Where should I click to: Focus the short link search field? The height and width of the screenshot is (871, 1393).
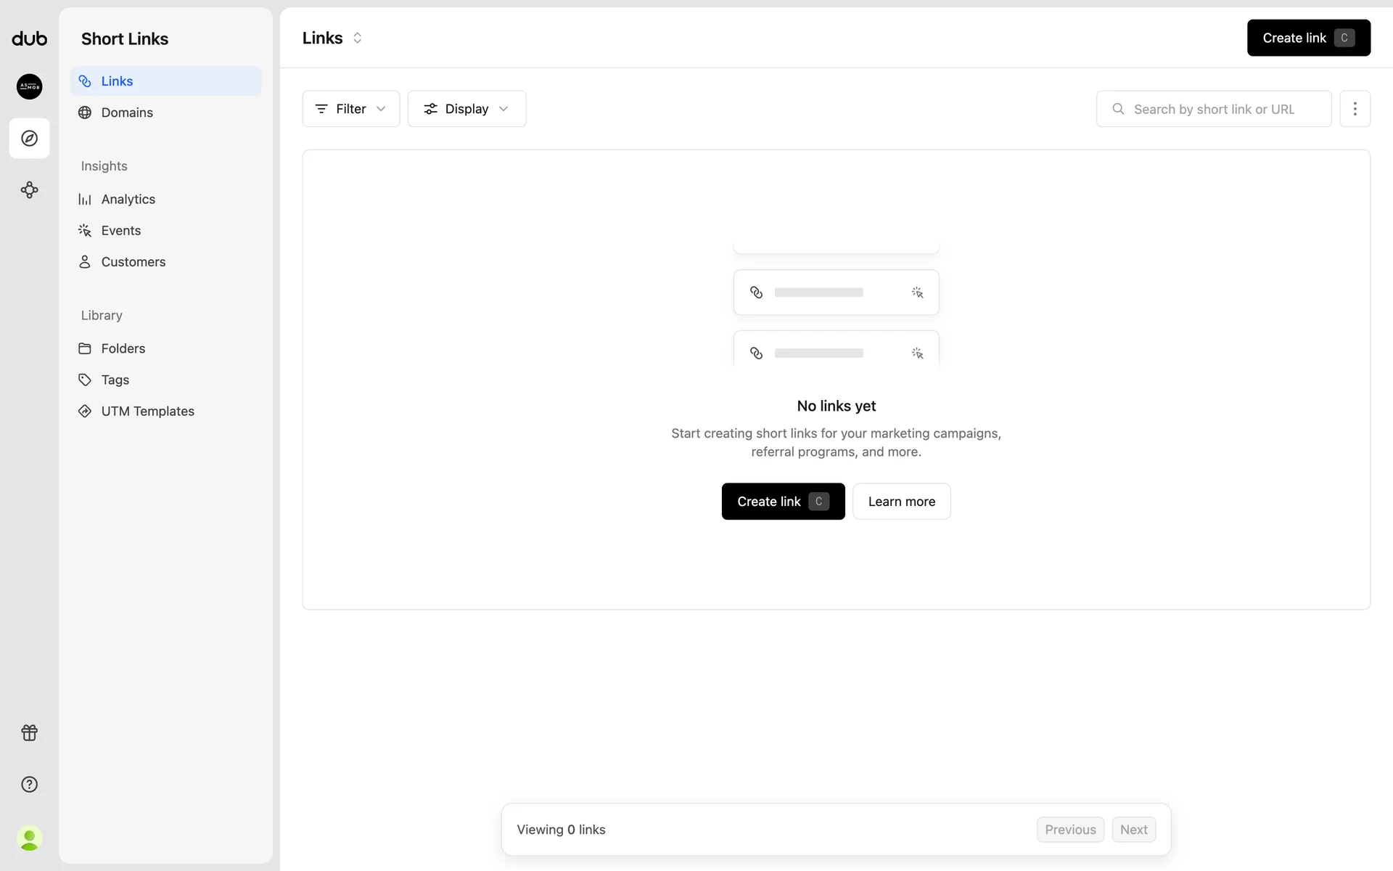[x=1214, y=109]
